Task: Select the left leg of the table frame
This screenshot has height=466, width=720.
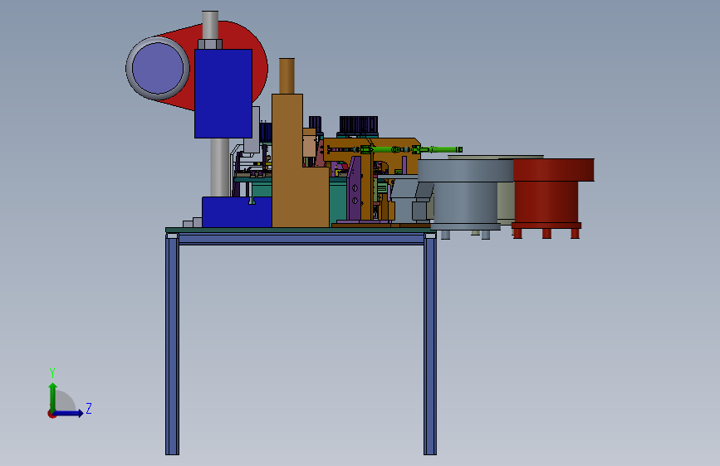Action: [x=172, y=344]
